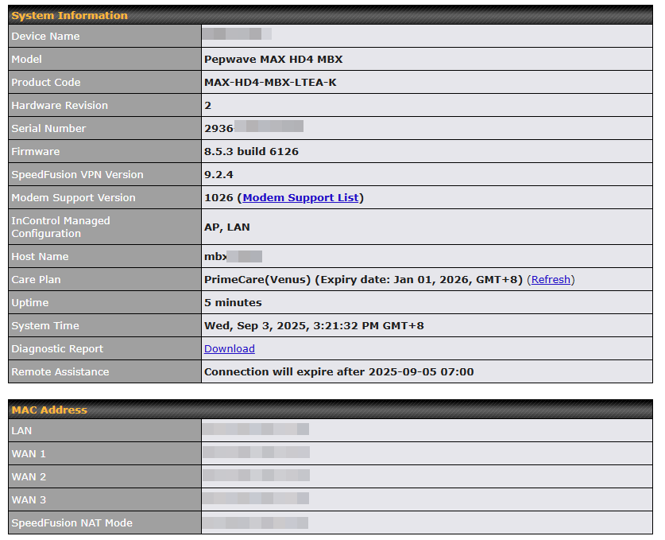Click the System Information section header

(69, 15)
